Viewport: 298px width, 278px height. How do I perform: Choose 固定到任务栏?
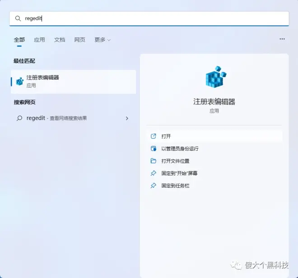coord(214,185)
